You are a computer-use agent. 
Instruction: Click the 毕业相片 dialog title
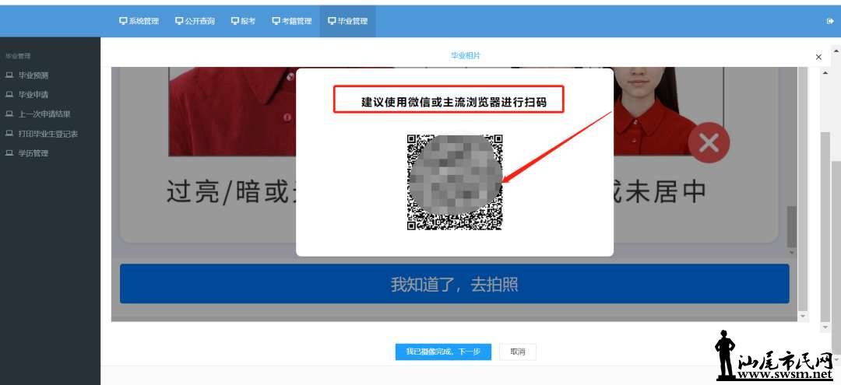pos(466,55)
